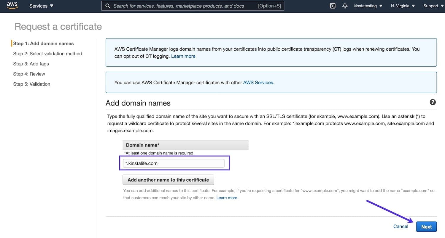Screen dimensions: 445x238
Task: Click the search magnifying glass icon
Action: click(x=108, y=6)
